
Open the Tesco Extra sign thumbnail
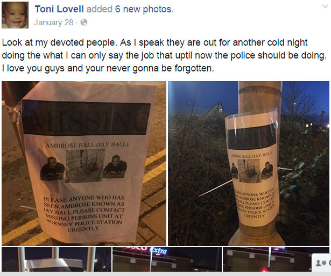pyautogui.click(x=167, y=259)
